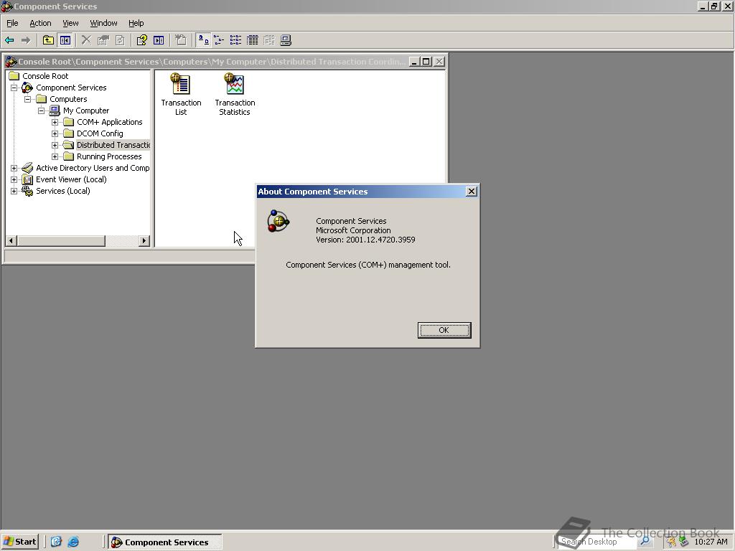Go up one level using folder icon

48,40
